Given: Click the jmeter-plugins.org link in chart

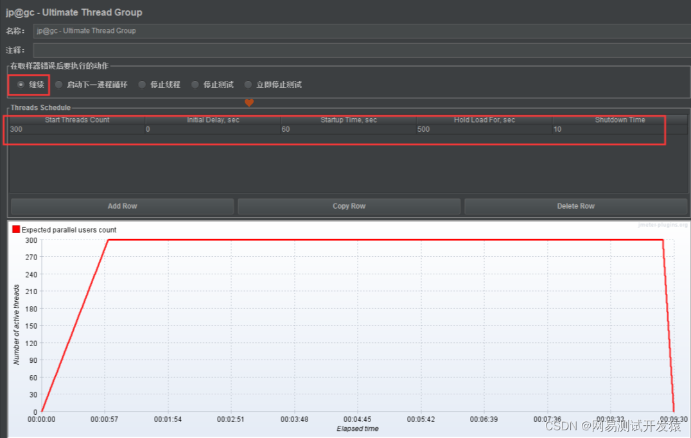Looking at the screenshot, I should (662, 225).
